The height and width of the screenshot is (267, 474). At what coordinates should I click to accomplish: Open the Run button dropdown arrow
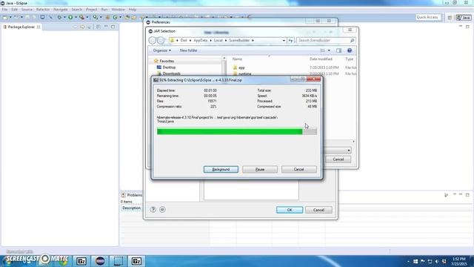(76, 17)
